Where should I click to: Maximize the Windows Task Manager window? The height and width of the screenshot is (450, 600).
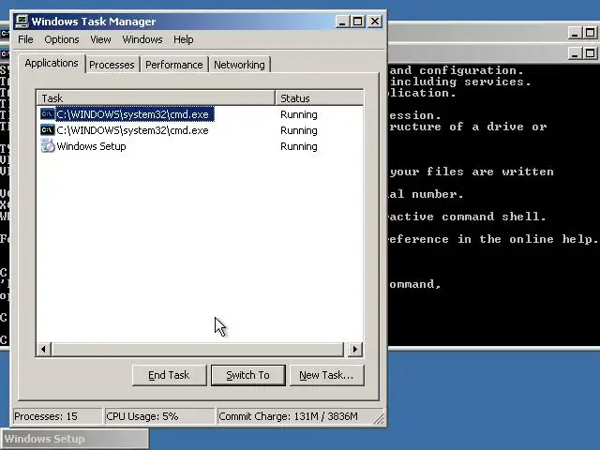[358, 22]
